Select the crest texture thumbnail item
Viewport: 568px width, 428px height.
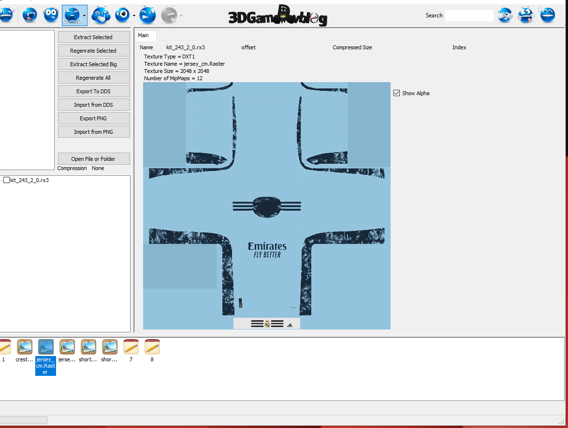pos(24,350)
